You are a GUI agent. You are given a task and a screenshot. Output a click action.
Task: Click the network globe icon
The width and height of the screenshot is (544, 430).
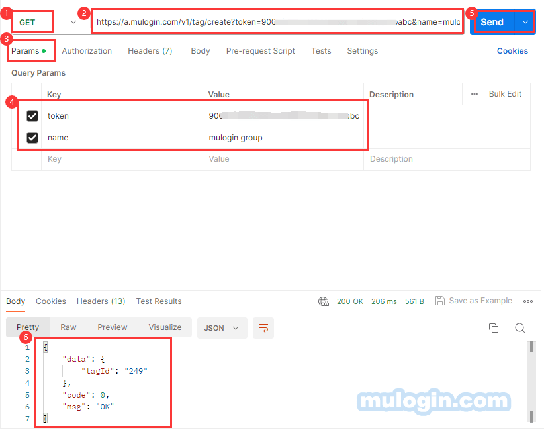pos(324,301)
